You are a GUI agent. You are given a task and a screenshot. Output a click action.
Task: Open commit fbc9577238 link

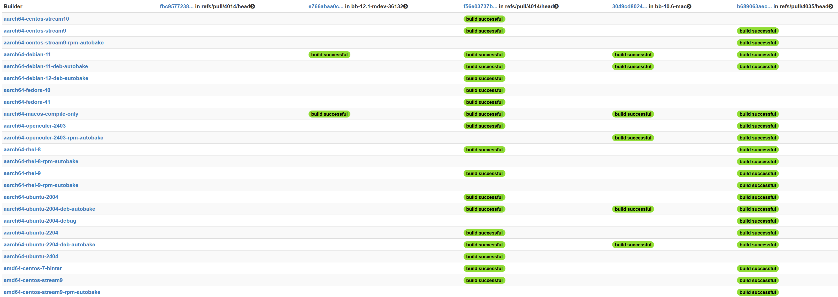click(x=176, y=6)
